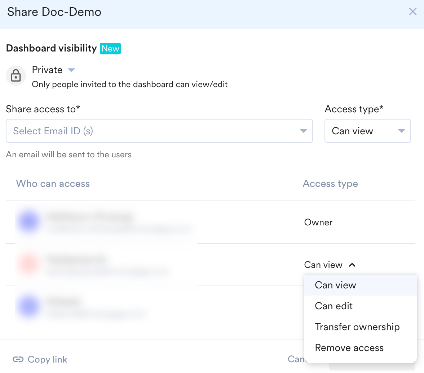
Task: Close the Share Doc-Demo dialog
Action: [412, 12]
